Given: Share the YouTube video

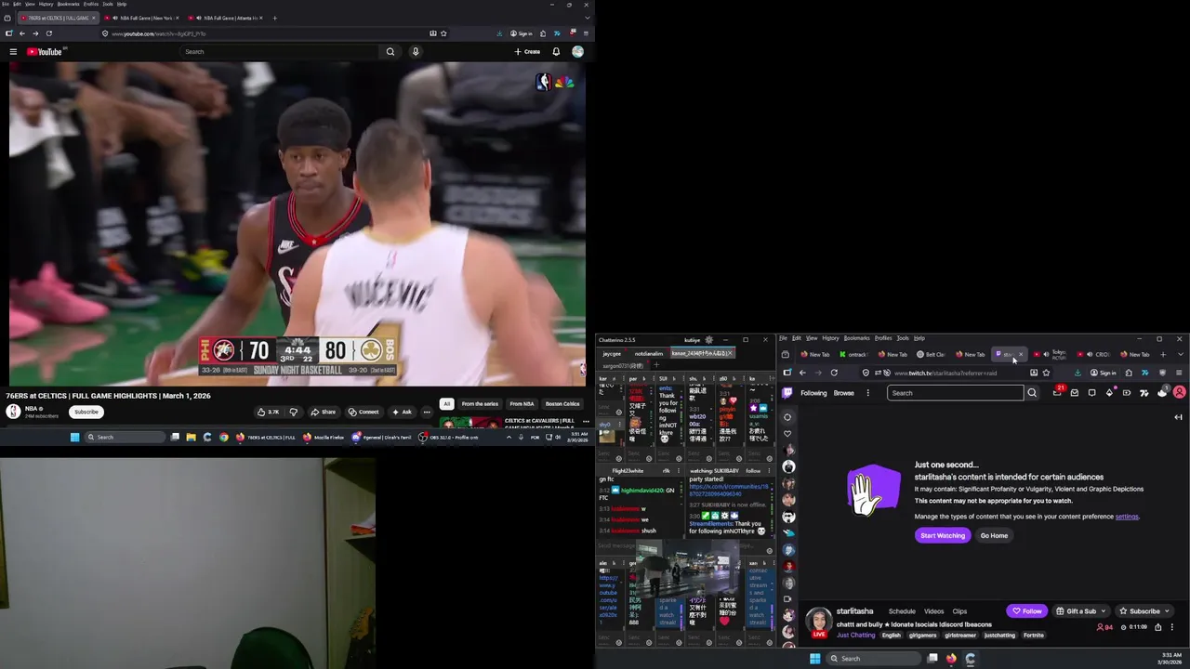Looking at the screenshot, I should point(324,412).
